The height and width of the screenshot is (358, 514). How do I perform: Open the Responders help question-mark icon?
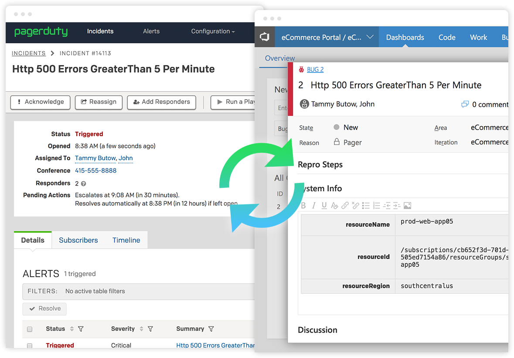tap(83, 184)
